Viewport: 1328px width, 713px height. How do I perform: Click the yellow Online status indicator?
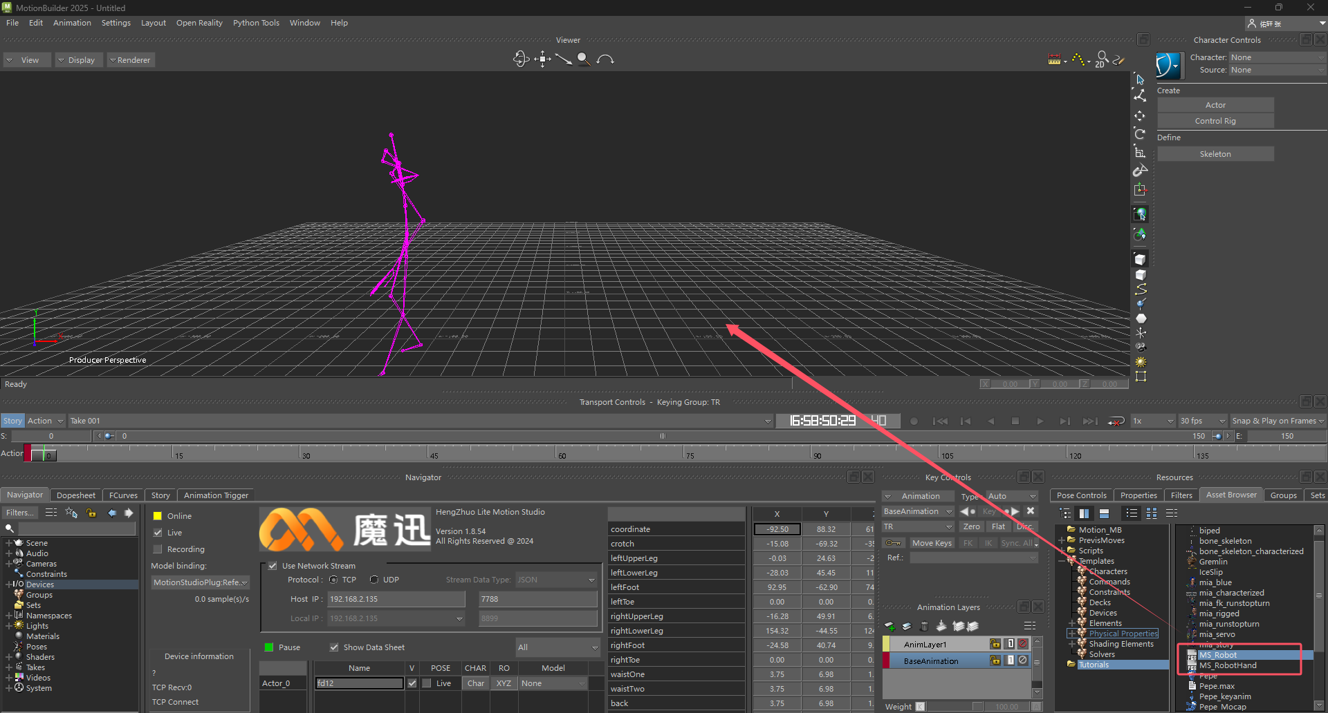tap(158, 516)
